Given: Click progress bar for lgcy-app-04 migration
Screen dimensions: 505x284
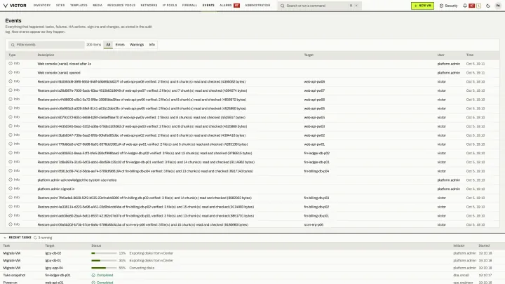Looking at the screenshot, I should [104, 268].
